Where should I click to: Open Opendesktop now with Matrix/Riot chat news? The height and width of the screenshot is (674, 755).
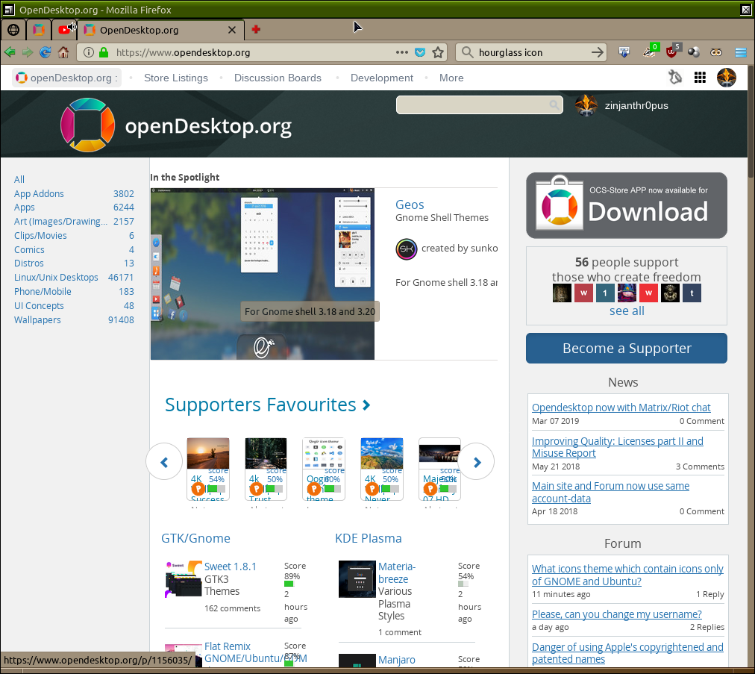point(621,408)
